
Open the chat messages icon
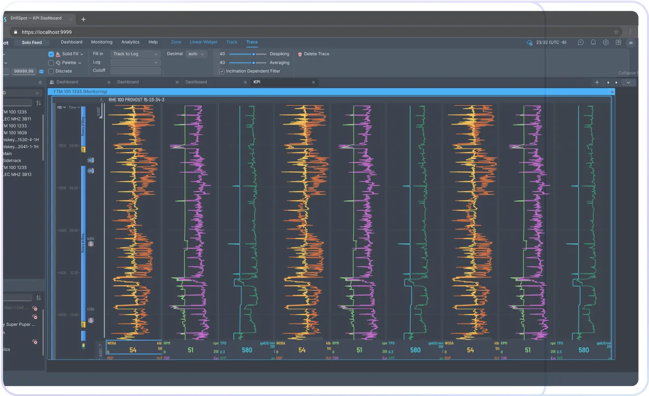pos(581,42)
